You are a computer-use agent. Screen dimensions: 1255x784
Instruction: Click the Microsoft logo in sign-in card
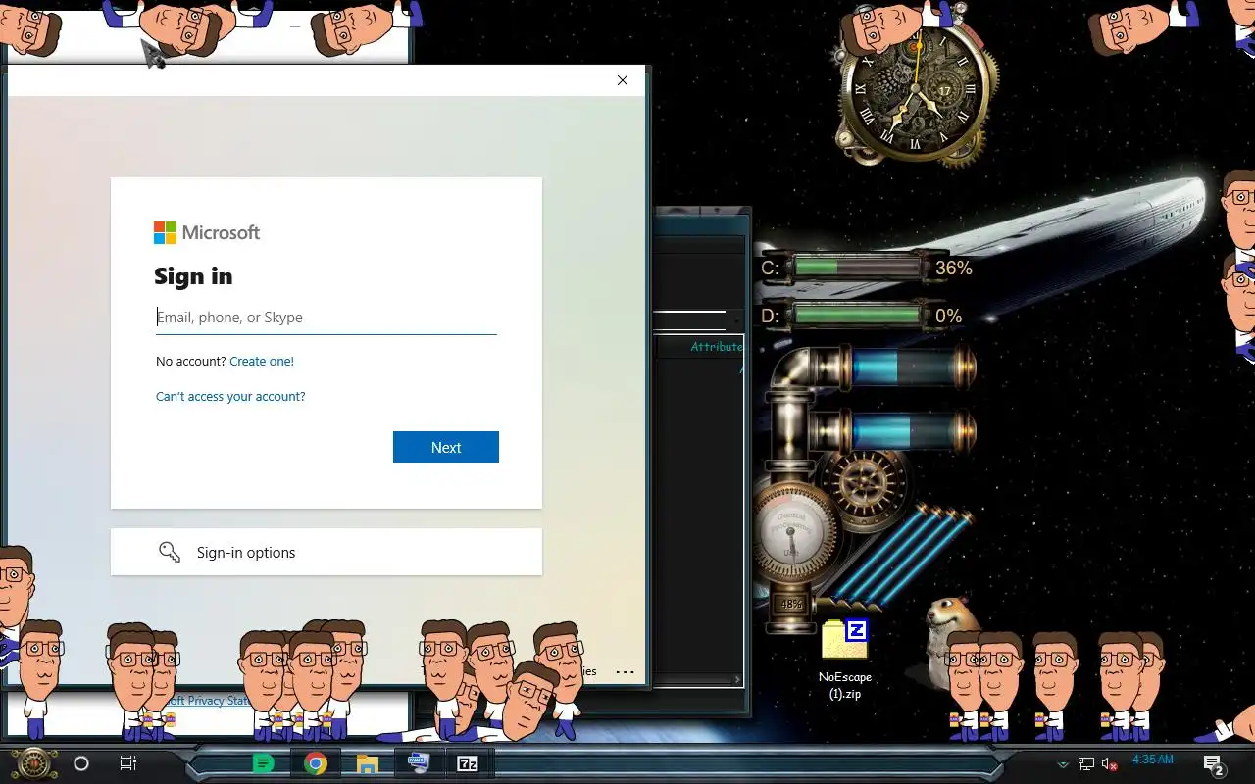[x=207, y=232]
